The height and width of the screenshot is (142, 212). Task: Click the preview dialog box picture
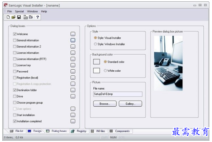[168, 63]
